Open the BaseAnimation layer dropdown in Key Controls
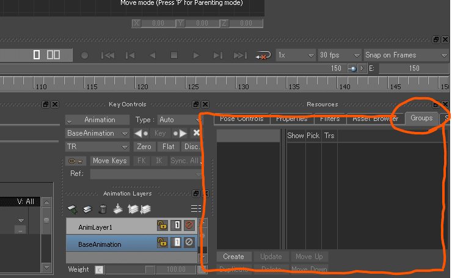 (98, 133)
